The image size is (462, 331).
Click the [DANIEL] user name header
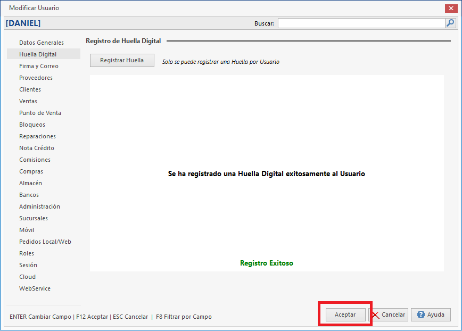[23, 23]
